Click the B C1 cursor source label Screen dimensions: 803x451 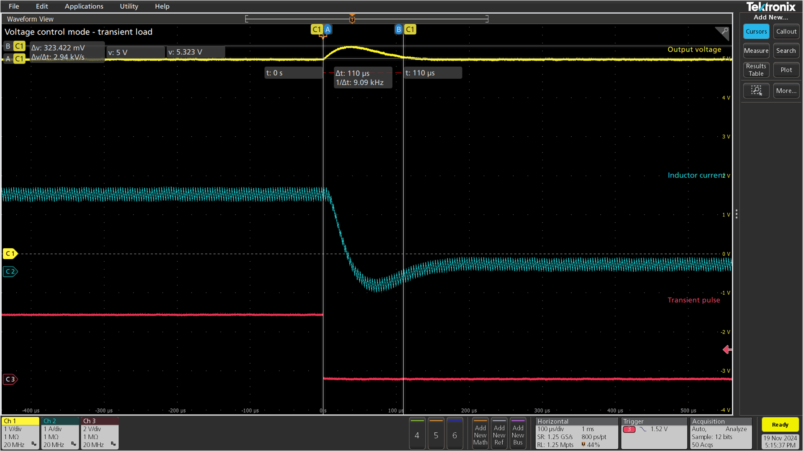coord(15,46)
